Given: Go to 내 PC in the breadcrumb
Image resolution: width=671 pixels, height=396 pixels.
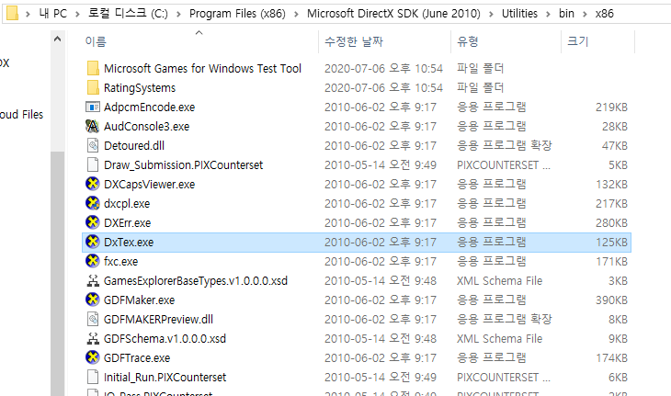Looking at the screenshot, I should [x=53, y=14].
